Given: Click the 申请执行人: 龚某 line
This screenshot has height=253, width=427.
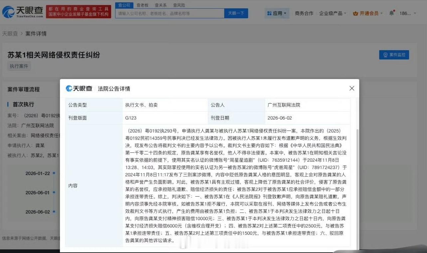Looking at the screenshot, I should click(26, 145).
